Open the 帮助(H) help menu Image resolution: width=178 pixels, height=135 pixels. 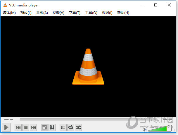tap(123, 13)
